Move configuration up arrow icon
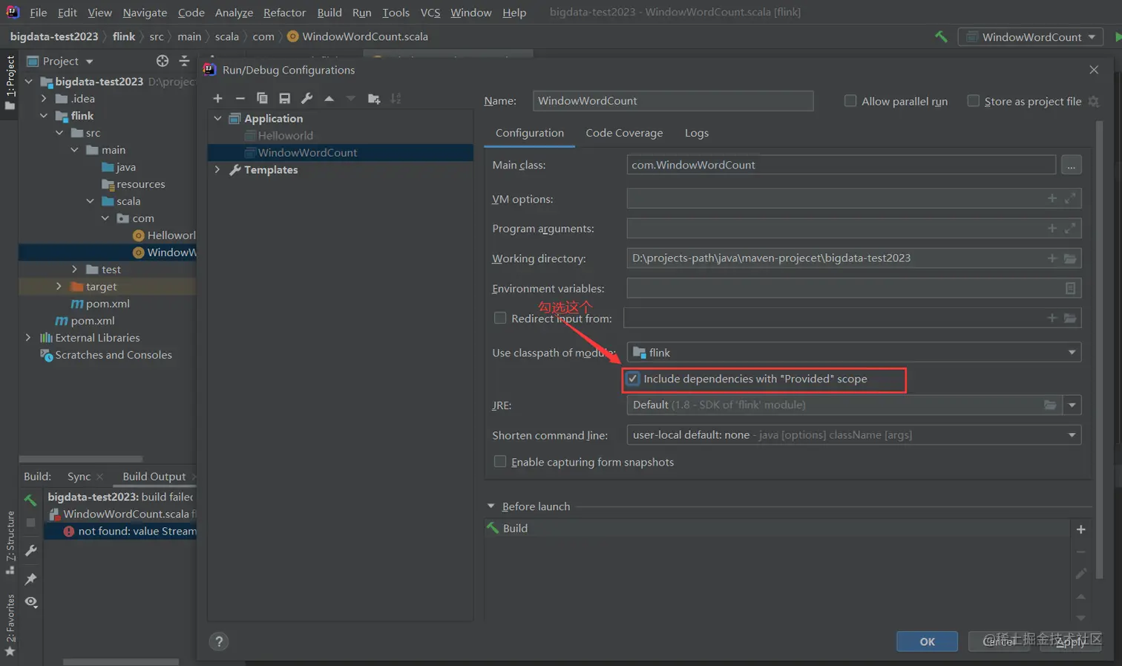This screenshot has width=1122, height=666. tap(329, 98)
